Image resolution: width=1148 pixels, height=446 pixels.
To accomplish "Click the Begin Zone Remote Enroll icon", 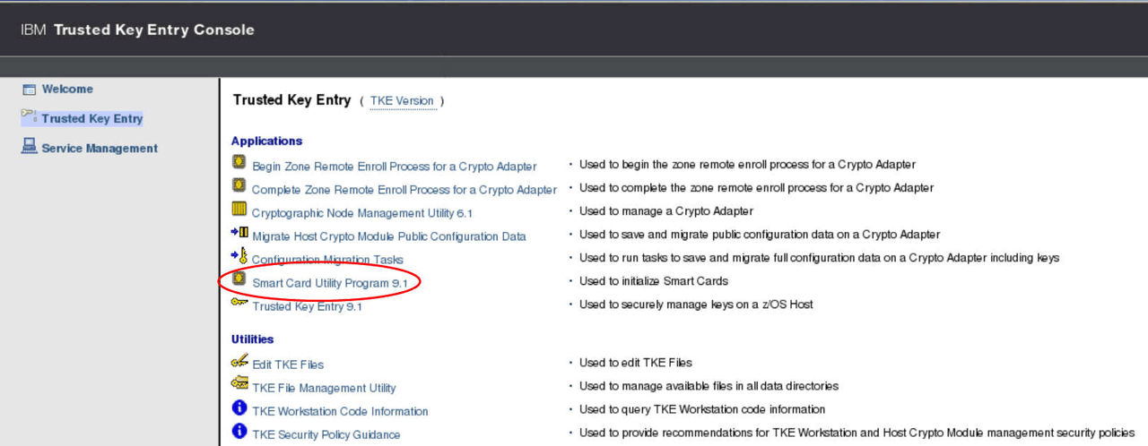I will click(x=239, y=163).
